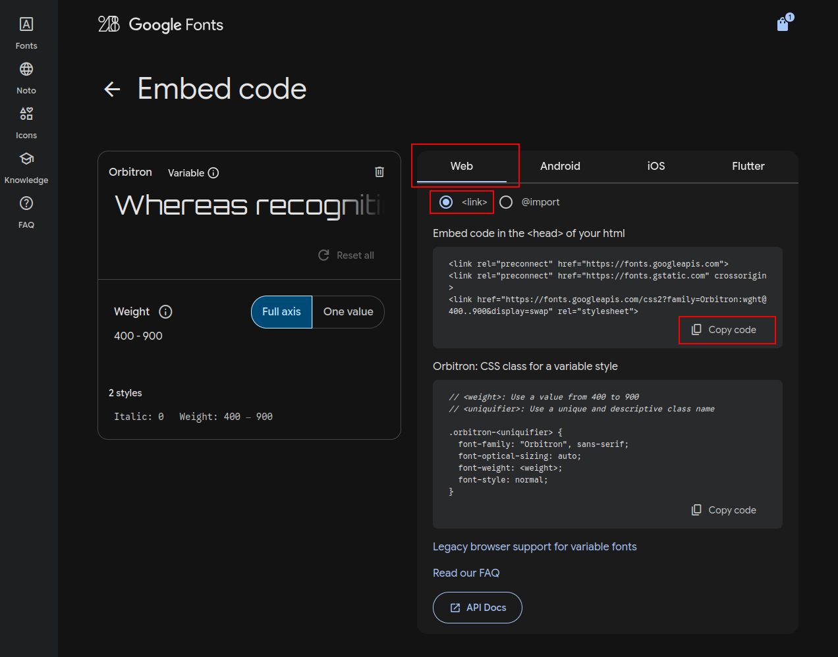Open Legacy browser support for variable fonts
Image resolution: width=838 pixels, height=657 pixels.
pyautogui.click(x=535, y=547)
